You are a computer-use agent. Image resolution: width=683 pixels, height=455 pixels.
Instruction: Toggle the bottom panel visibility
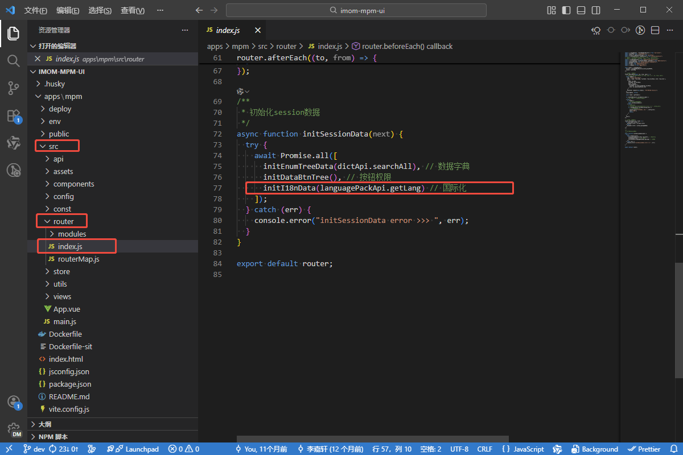pyautogui.click(x=581, y=10)
